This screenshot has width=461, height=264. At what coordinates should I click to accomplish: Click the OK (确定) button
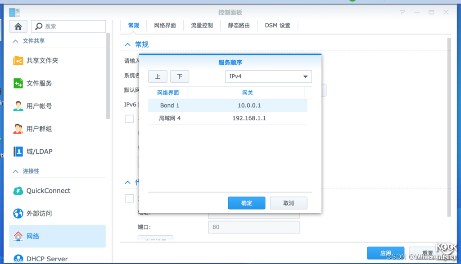pyautogui.click(x=246, y=203)
